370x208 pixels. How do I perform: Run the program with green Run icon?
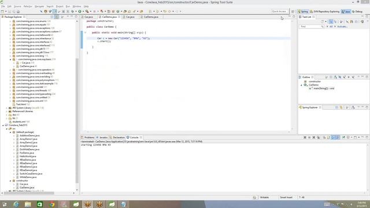[x=80, y=12]
